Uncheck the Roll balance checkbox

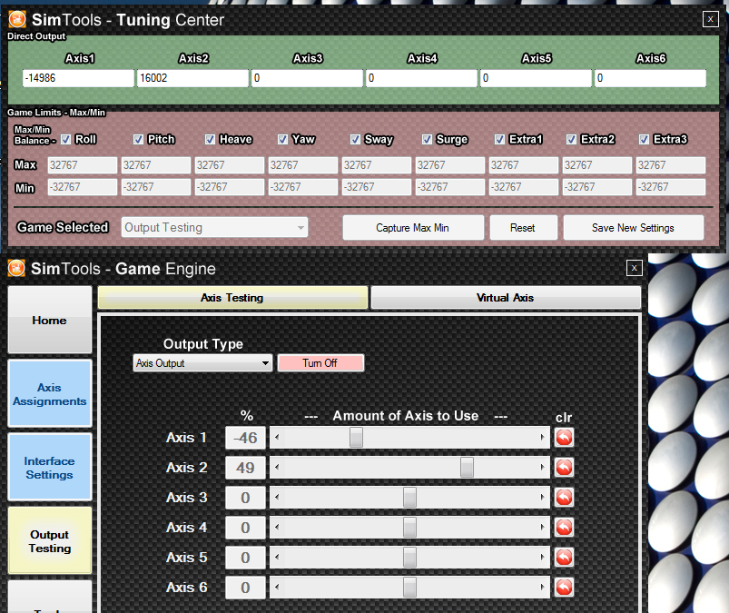[x=66, y=140]
